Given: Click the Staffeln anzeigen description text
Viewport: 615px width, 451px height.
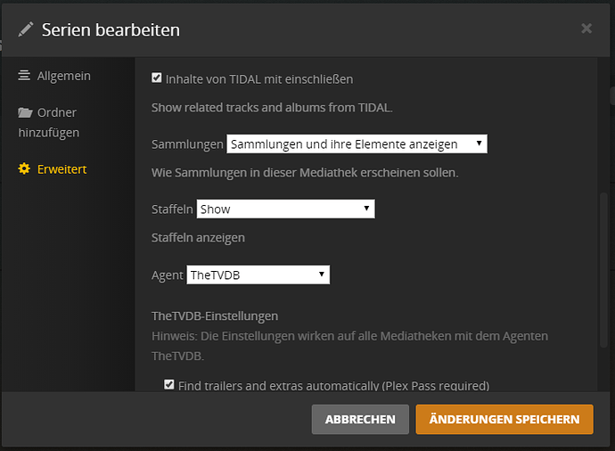Looking at the screenshot, I should 198,237.
